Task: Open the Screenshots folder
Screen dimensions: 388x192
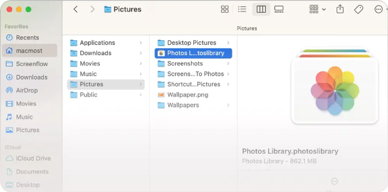Action: (x=185, y=64)
